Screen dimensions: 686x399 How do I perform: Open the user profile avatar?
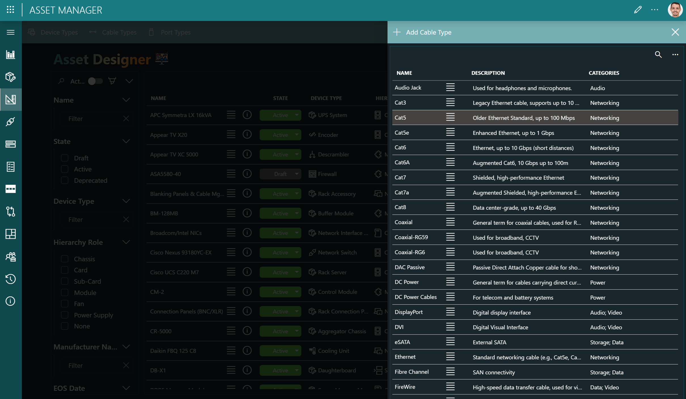pyautogui.click(x=675, y=10)
